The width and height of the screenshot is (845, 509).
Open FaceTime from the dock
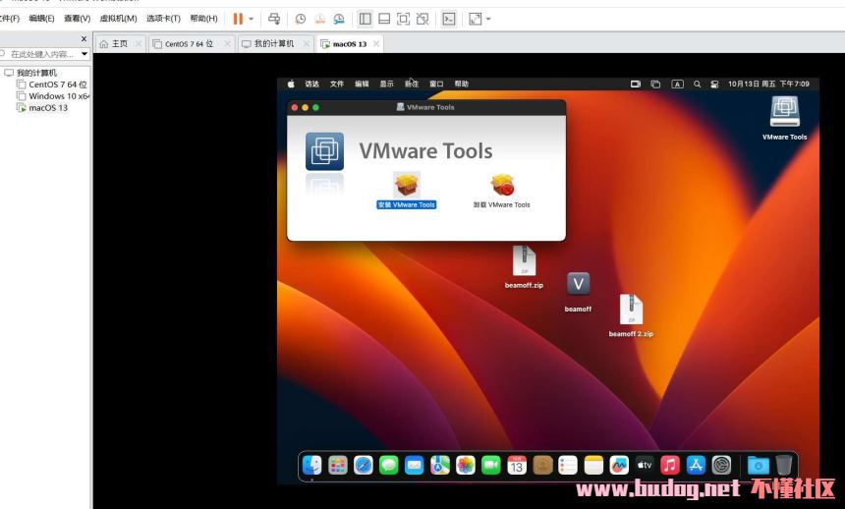pyautogui.click(x=491, y=465)
